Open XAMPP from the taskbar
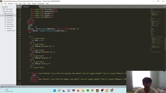 [x=107, y=90]
